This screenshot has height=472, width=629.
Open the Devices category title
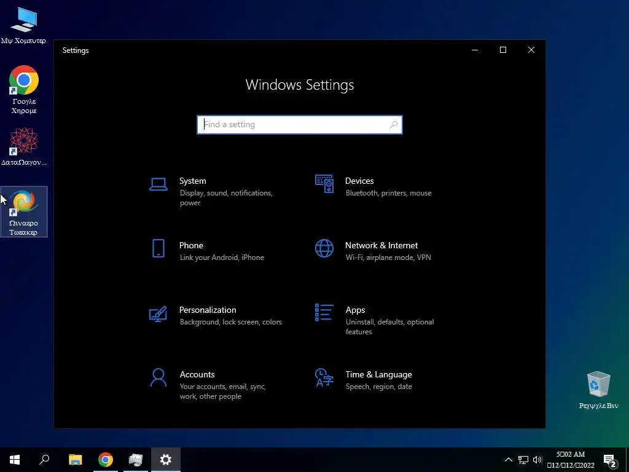(x=359, y=181)
